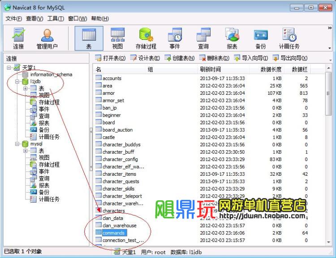Screen dimensions: 336x258
Task: Open the Connection (连接) toolbar button
Action: point(18,38)
